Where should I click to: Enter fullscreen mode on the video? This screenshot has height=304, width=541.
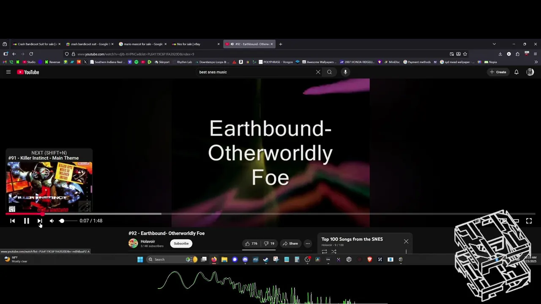tap(529, 221)
